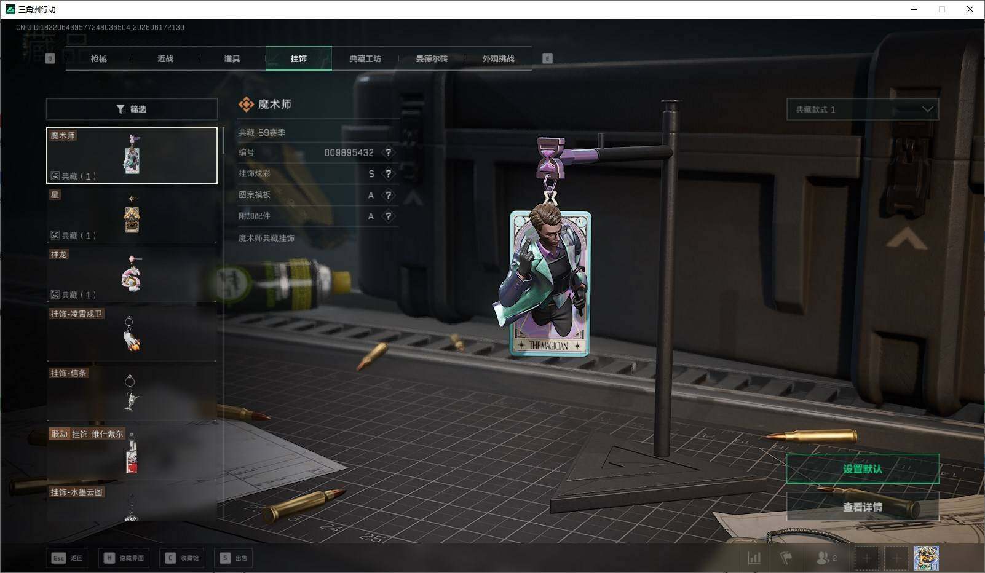Click the 附加配件 grade A value
The image size is (985, 573).
click(x=371, y=216)
